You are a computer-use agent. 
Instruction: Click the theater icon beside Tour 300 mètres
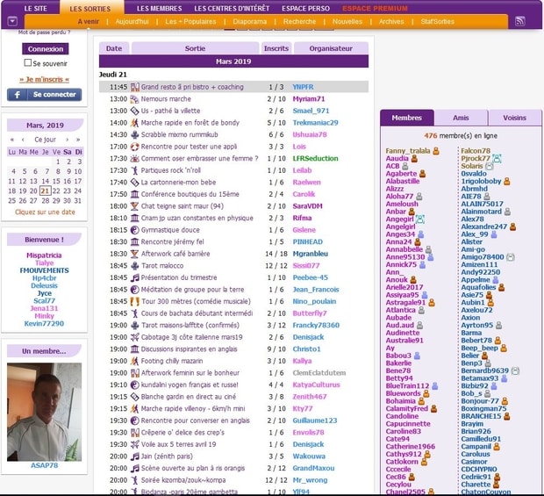click(134, 301)
